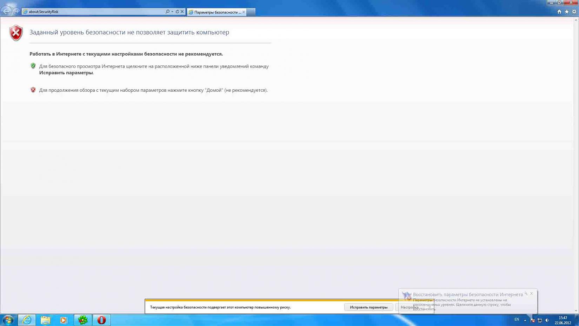The height and width of the screenshot is (326, 579).
Task: Click the scrollbar up arrow
Action: 576,20
